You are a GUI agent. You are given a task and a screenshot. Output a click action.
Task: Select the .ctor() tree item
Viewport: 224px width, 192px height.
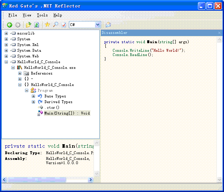tap(52, 107)
